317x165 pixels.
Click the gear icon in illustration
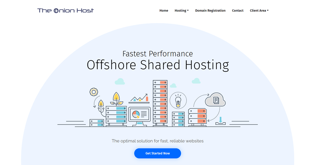click(x=94, y=92)
